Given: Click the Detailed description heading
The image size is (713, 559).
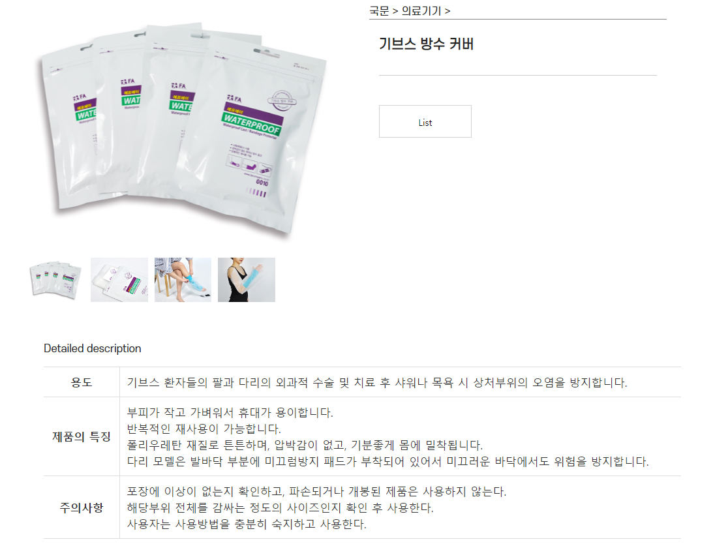Looking at the screenshot, I should [x=93, y=348].
